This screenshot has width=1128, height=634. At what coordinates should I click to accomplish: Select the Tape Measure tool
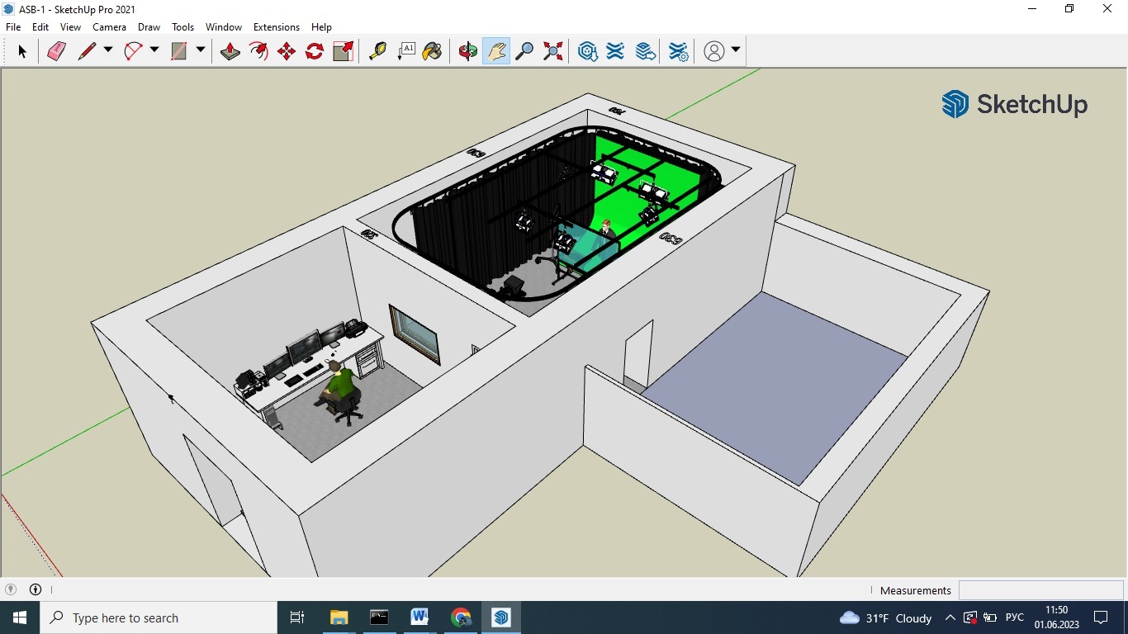click(x=377, y=51)
